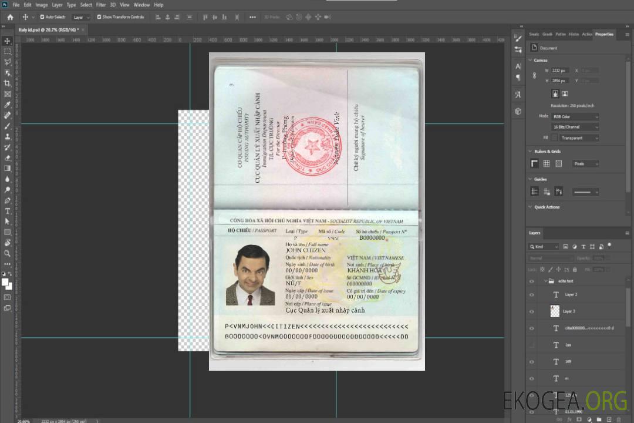Open Auto-Select Layer dropdown
Image resolution: width=634 pixels, height=423 pixels.
click(81, 17)
